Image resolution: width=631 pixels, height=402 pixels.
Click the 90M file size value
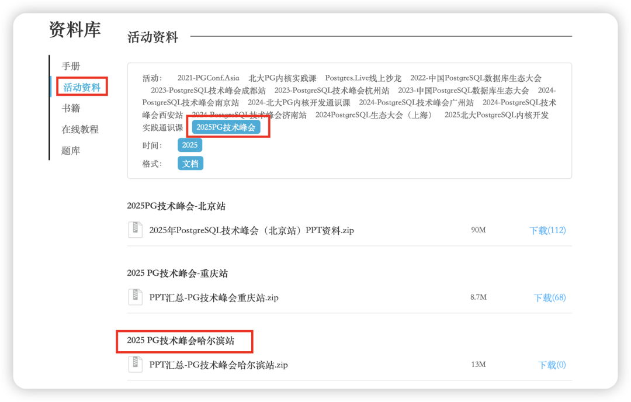[479, 230]
